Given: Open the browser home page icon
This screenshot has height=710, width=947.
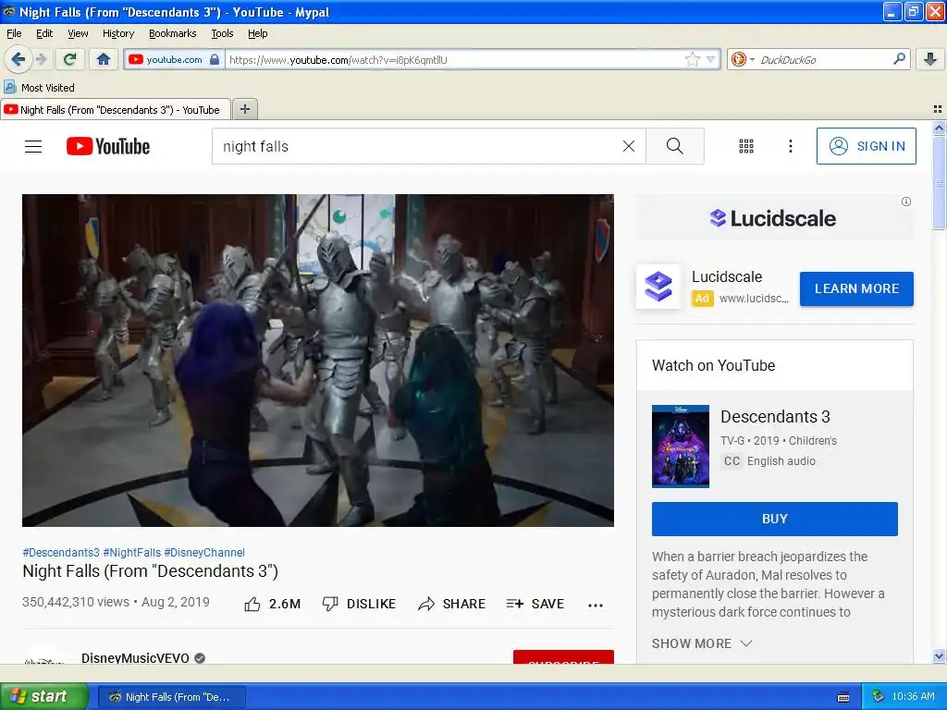Looking at the screenshot, I should 104,59.
